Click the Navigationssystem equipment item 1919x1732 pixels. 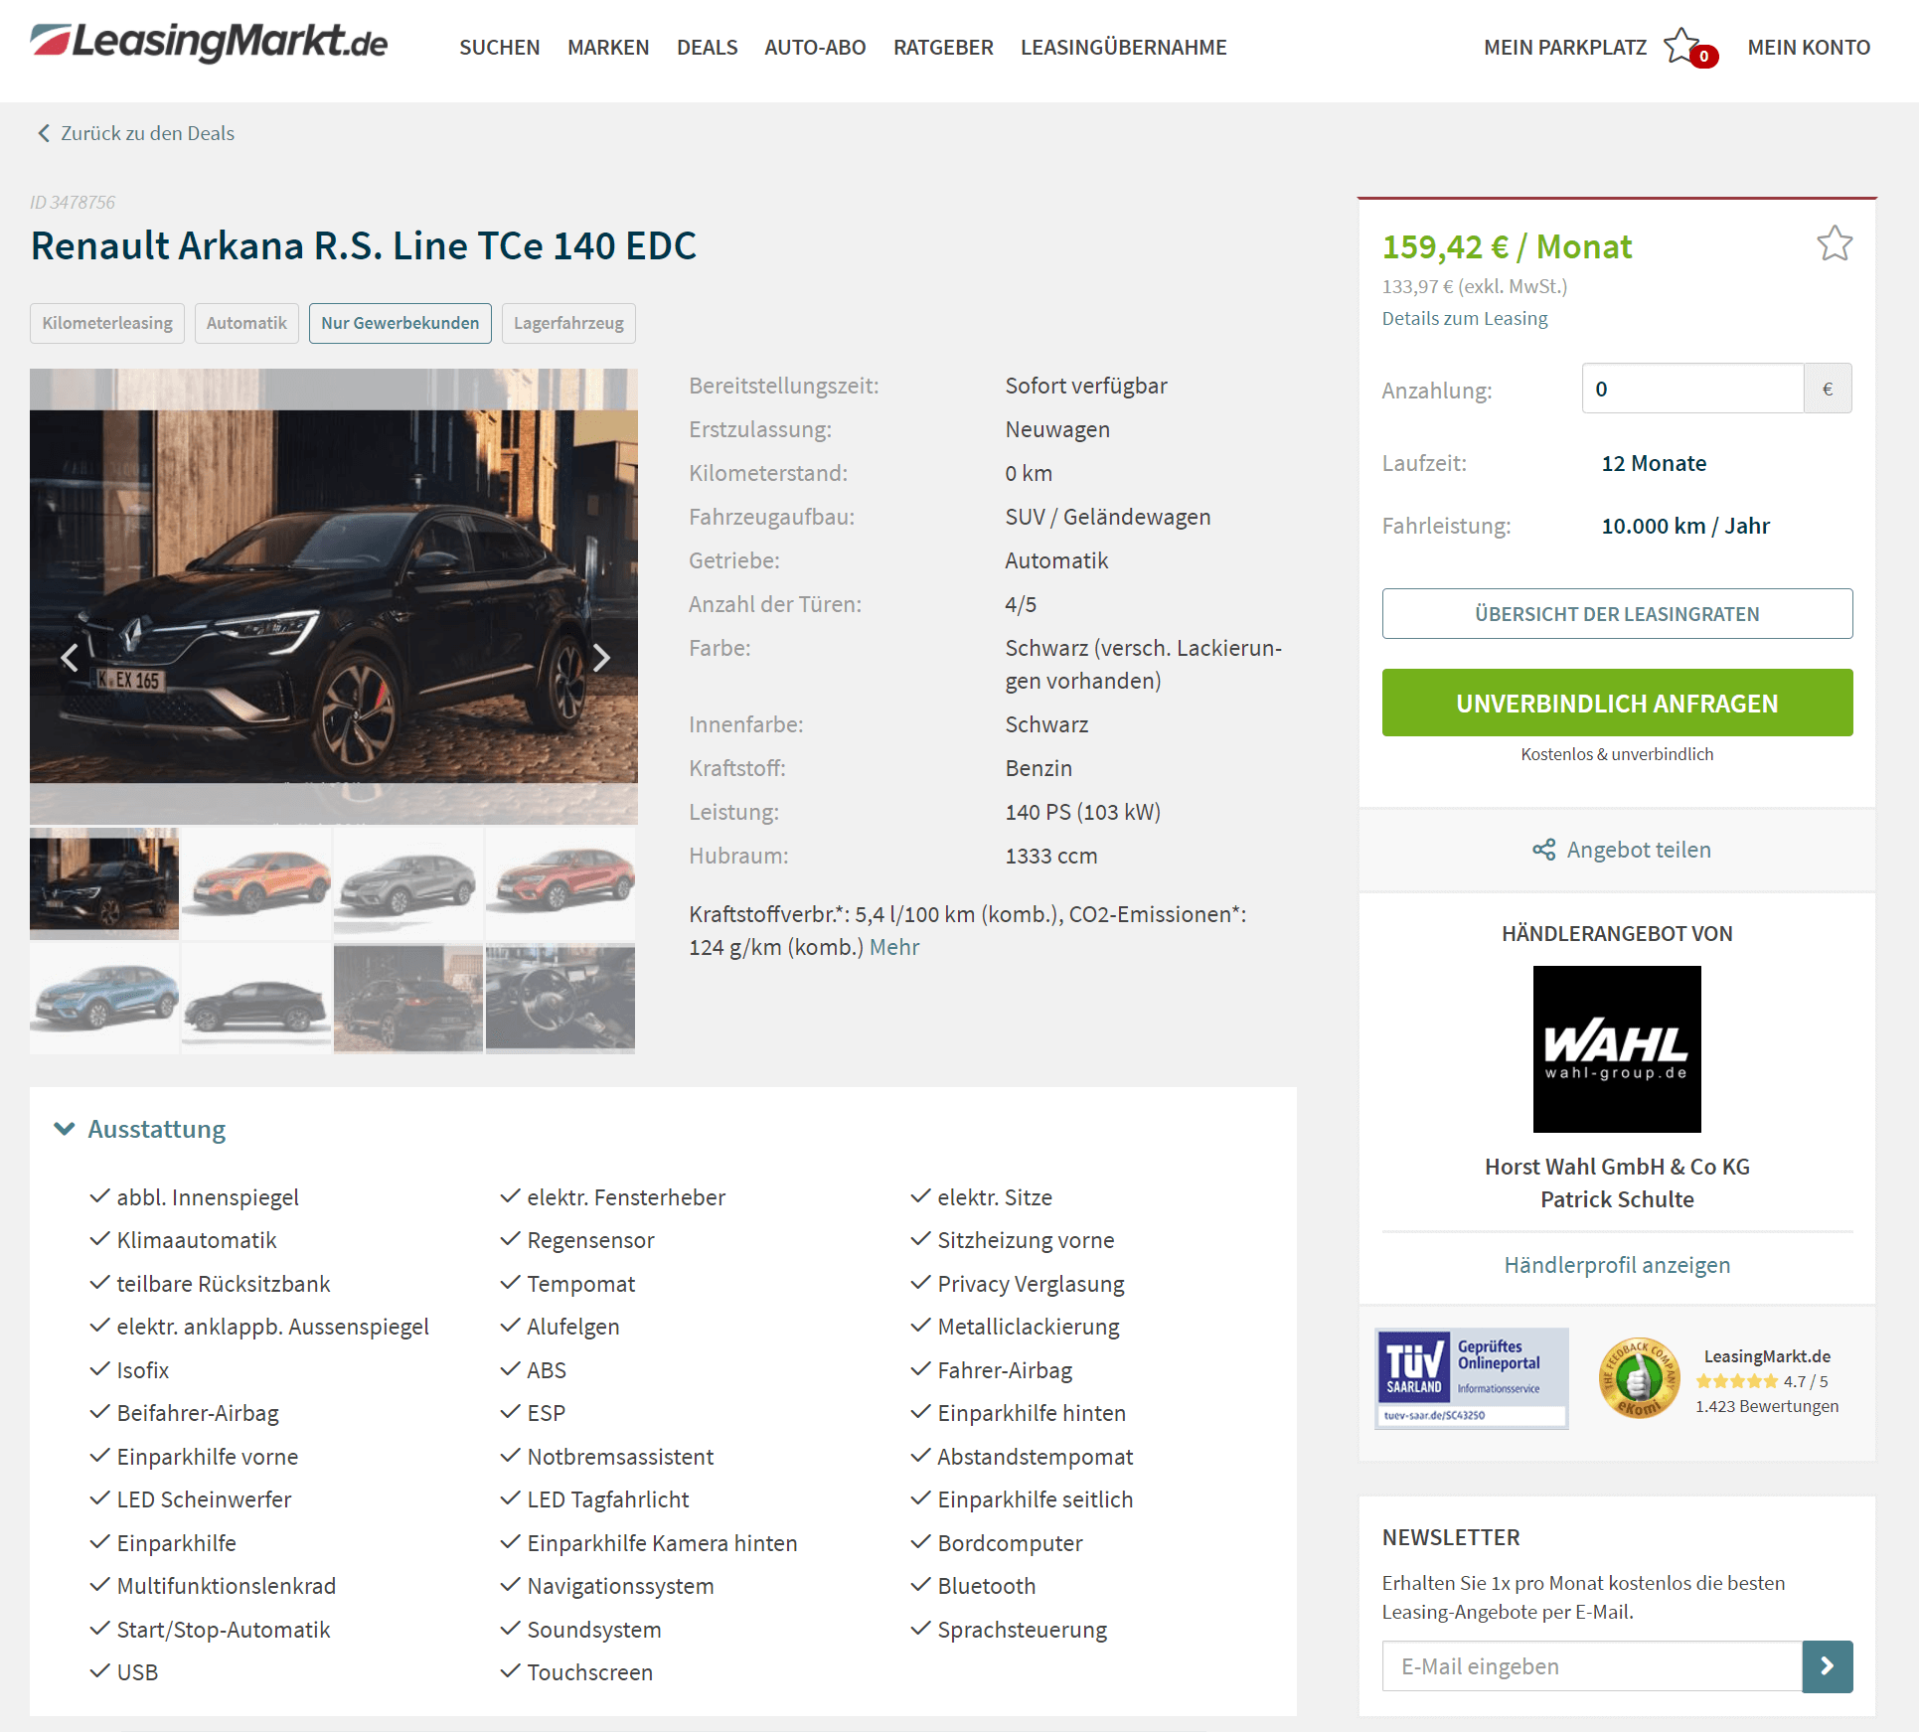point(620,1586)
